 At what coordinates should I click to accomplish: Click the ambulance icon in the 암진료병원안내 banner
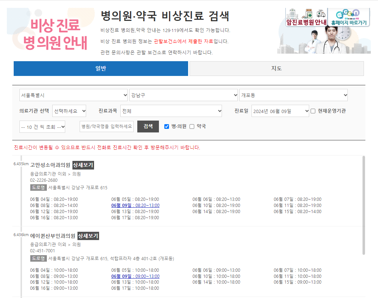pos(321,14)
